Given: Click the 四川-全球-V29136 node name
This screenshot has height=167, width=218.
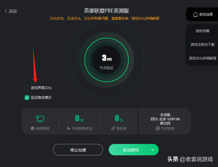Looking at the screenshot, I should click(165, 119).
